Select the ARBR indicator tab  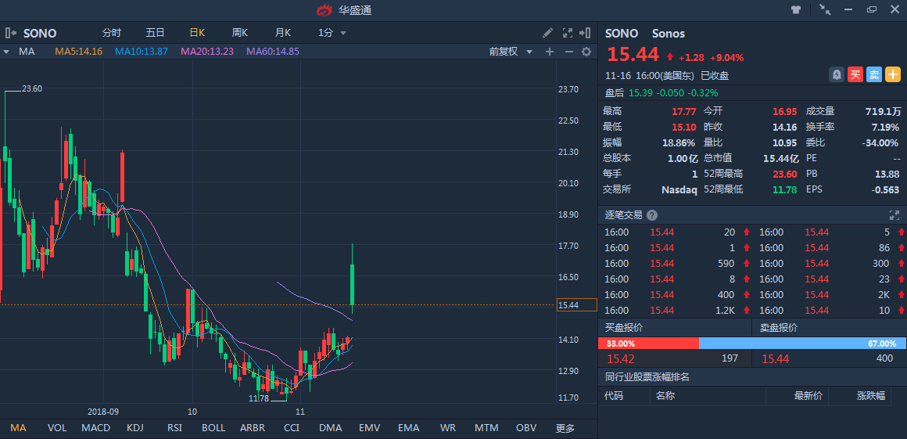(253, 428)
